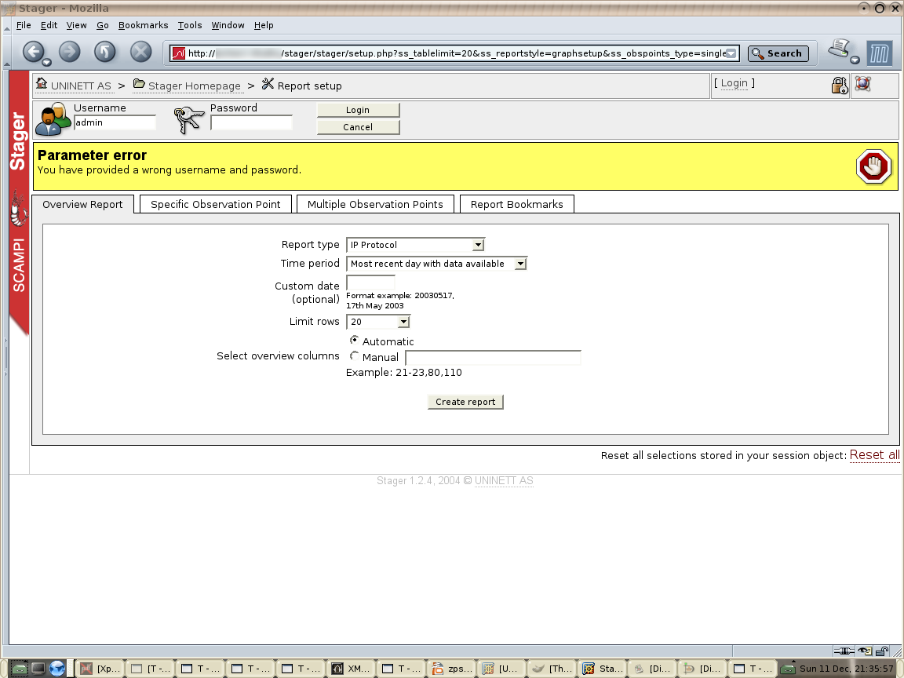The width and height of the screenshot is (904, 678).
Task: Open the Report Bookmarks tab
Action: [x=516, y=204]
